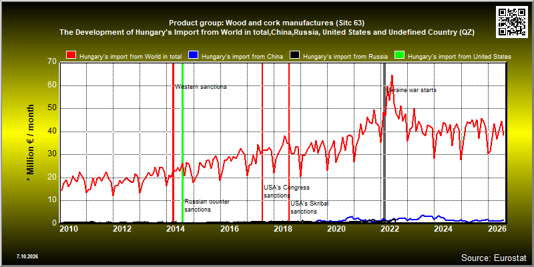Click the y-axis value 30
534x267 pixels.
click(x=52, y=154)
